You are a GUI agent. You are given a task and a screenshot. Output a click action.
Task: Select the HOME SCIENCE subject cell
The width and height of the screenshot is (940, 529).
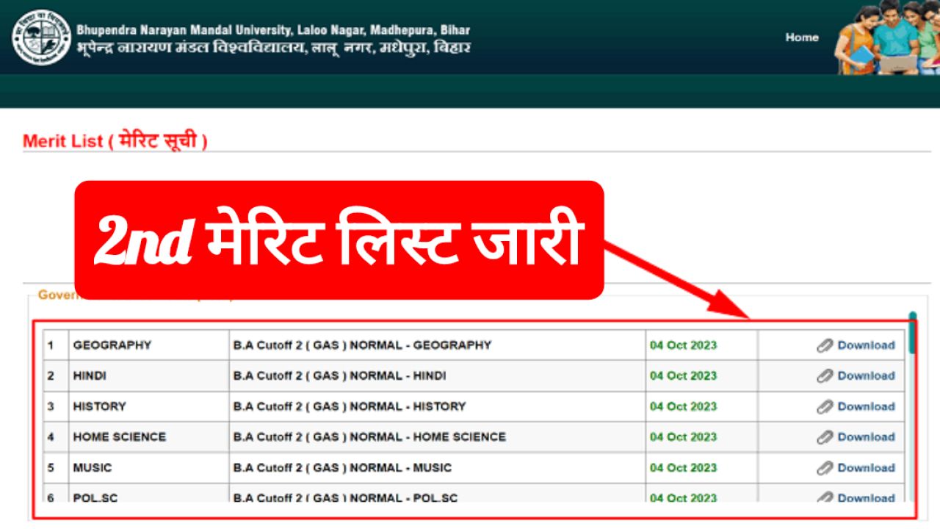coord(149,436)
